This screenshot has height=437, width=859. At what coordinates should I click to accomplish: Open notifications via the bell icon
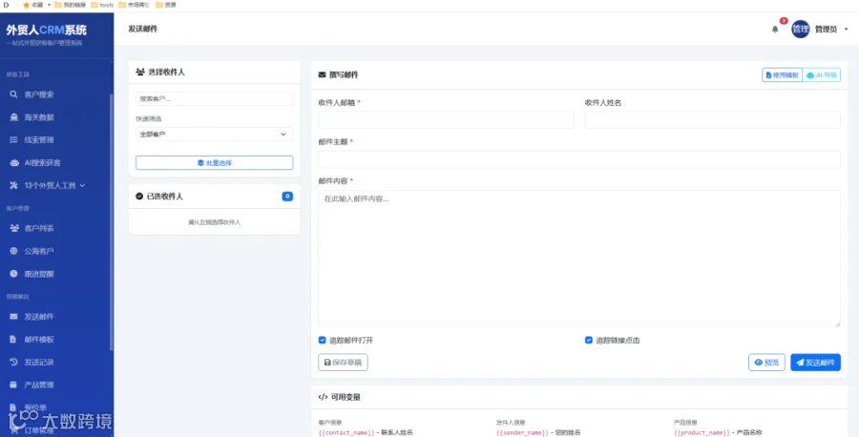(x=775, y=29)
